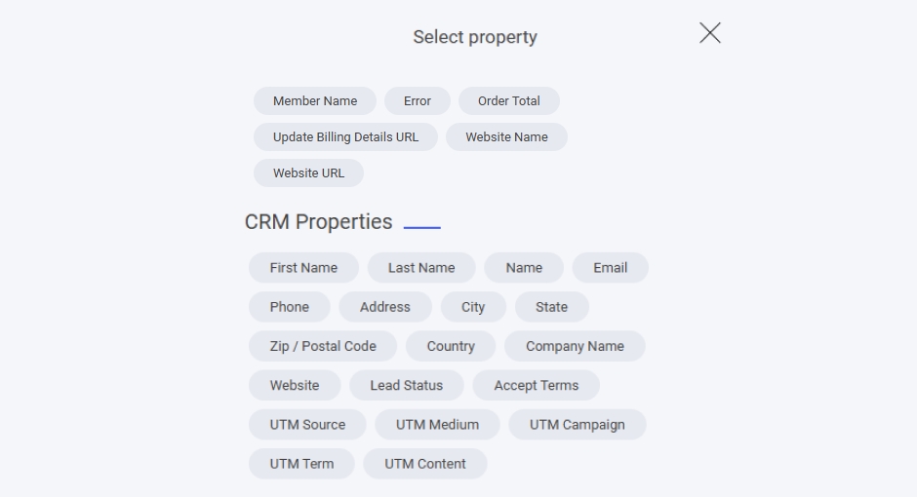Pick the Address property
The width and height of the screenshot is (917, 497).
pyautogui.click(x=384, y=307)
